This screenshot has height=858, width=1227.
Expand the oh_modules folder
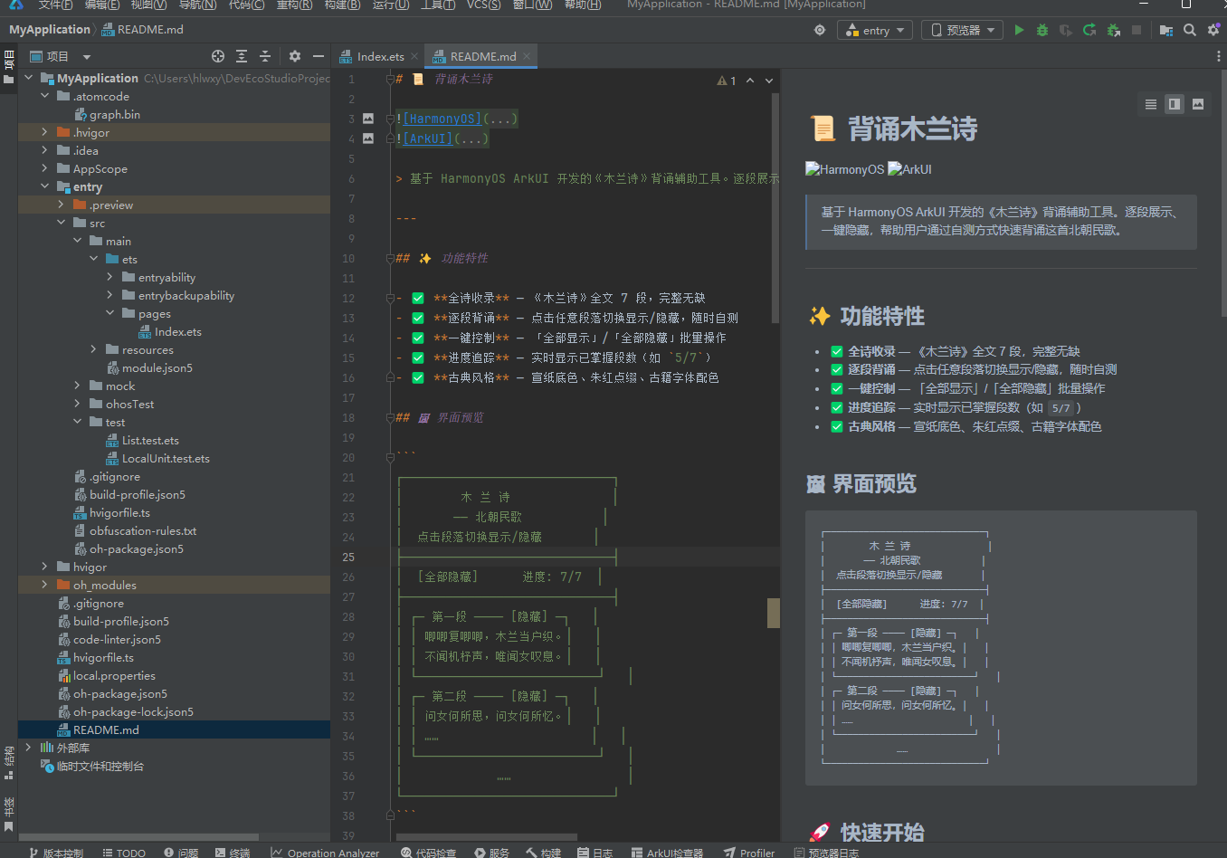[45, 585]
